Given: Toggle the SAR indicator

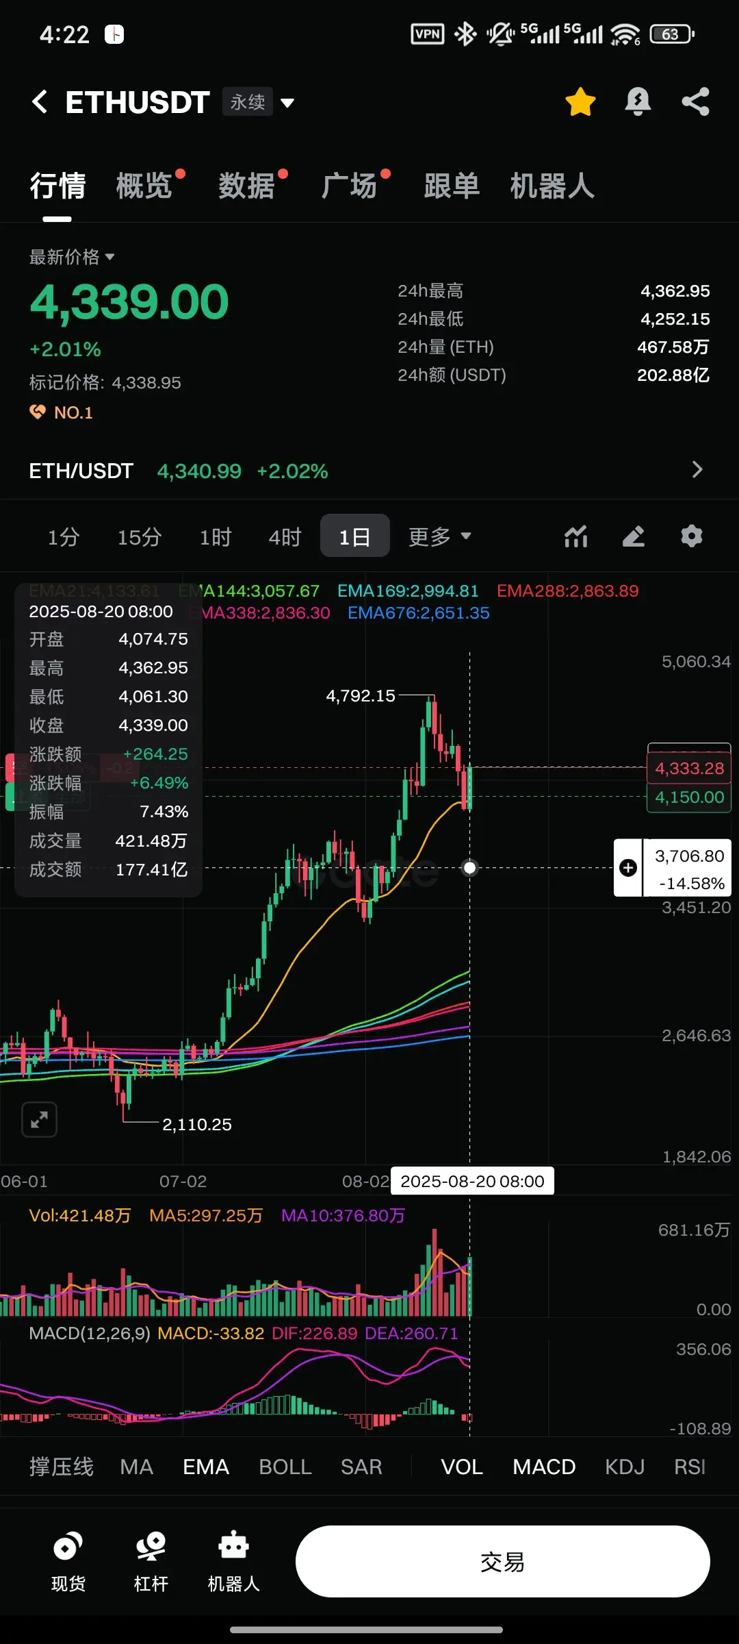Looking at the screenshot, I should pyautogui.click(x=361, y=1467).
